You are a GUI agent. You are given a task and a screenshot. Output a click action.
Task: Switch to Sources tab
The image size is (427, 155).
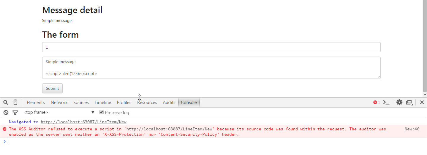coord(81,103)
